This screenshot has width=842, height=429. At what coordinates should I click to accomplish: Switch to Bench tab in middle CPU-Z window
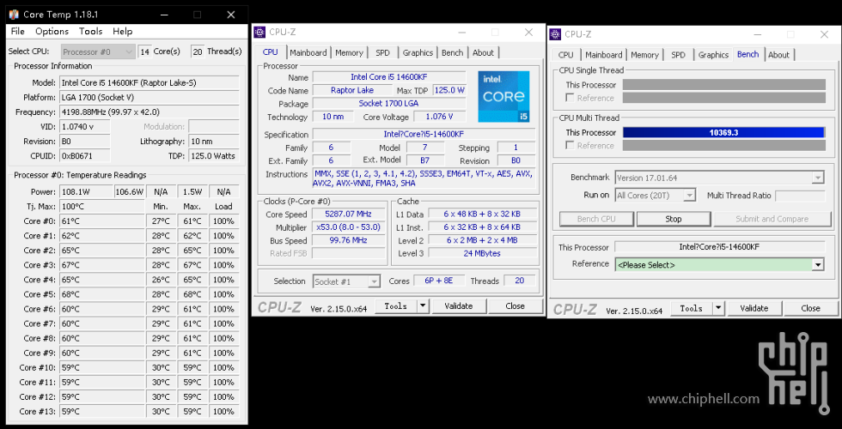click(452, 52)
